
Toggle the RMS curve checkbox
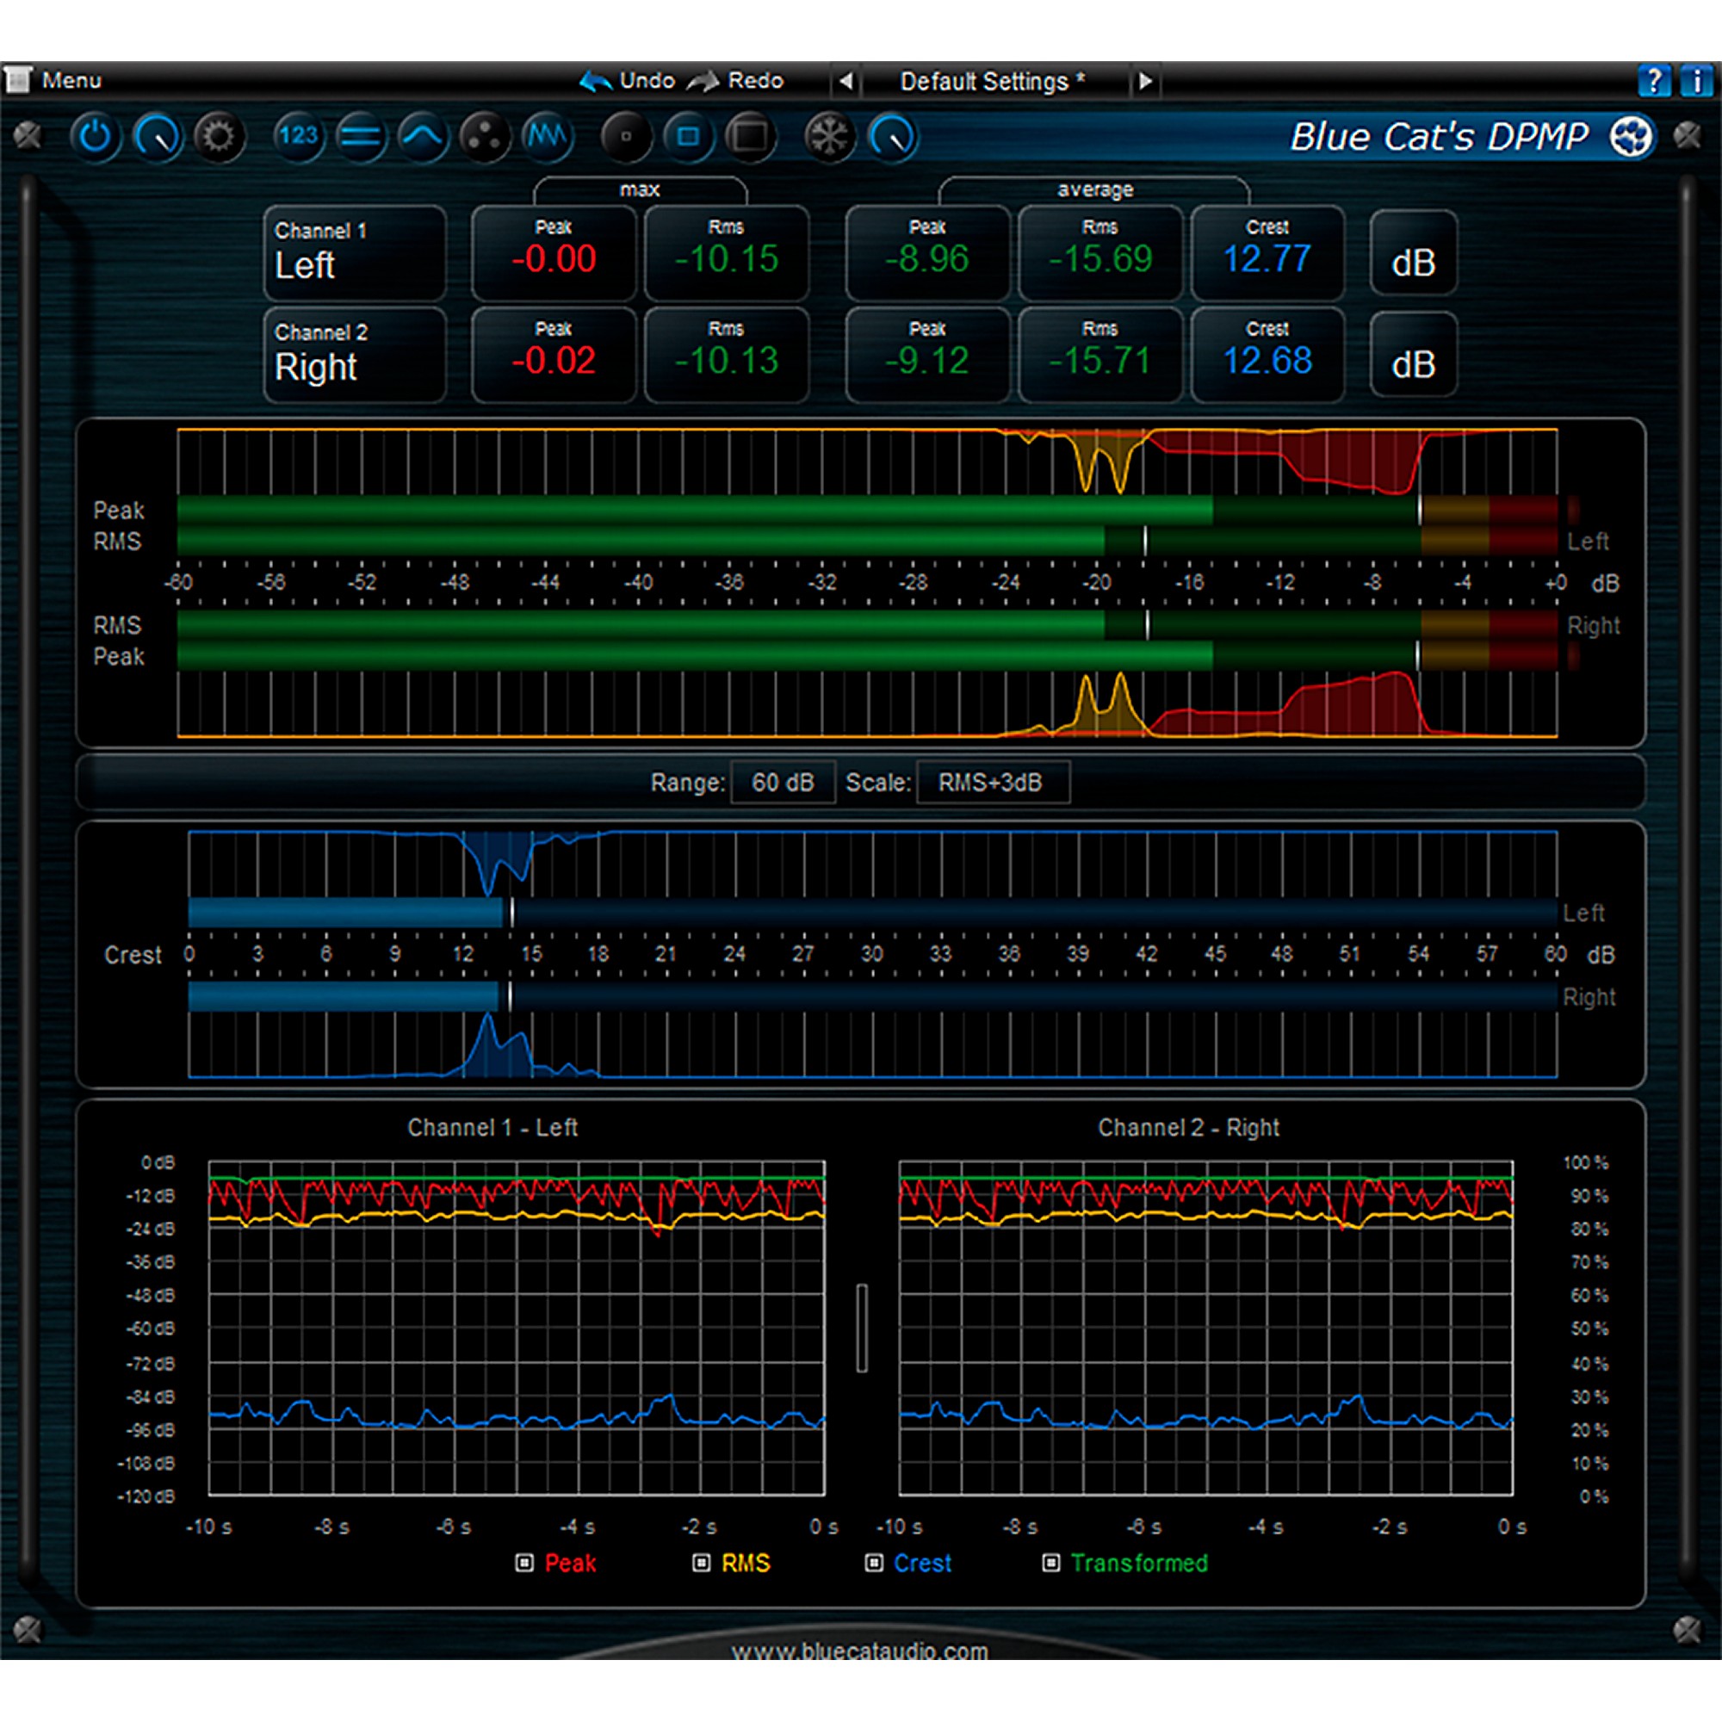tap(703, 1563)
